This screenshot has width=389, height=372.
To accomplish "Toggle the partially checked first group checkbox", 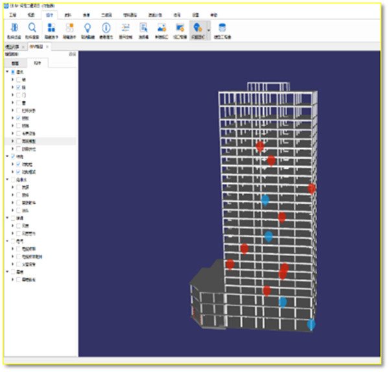I will click(x=13, y=72).
